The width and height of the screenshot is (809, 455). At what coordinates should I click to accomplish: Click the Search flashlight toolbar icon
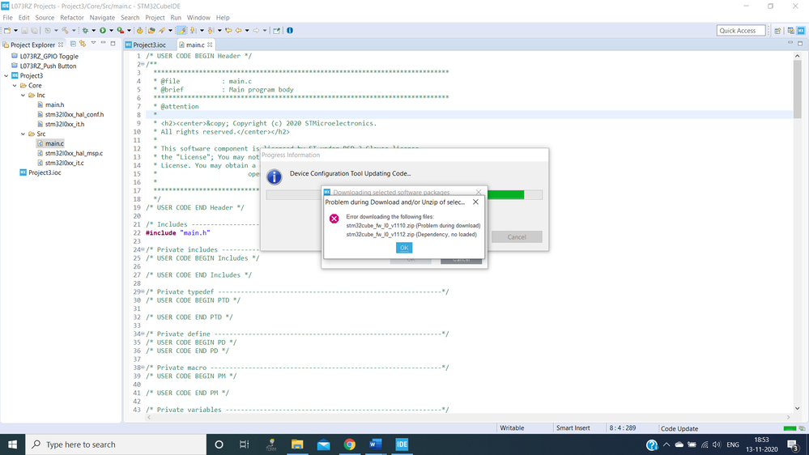coord(162,31)
